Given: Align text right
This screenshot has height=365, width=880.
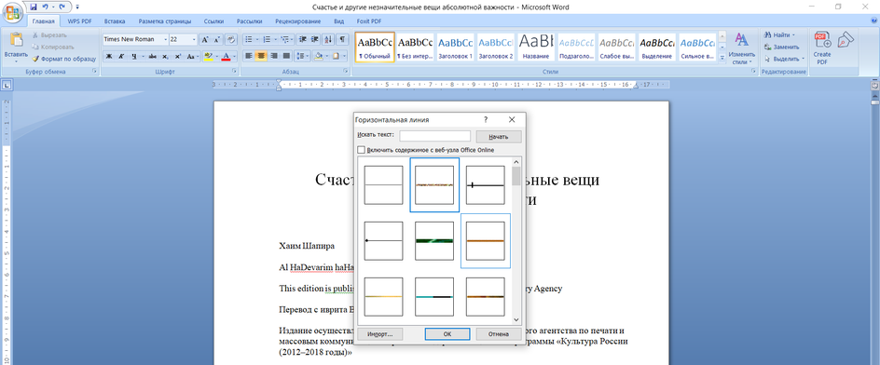Looking at the screenshot, I should 274,56.
